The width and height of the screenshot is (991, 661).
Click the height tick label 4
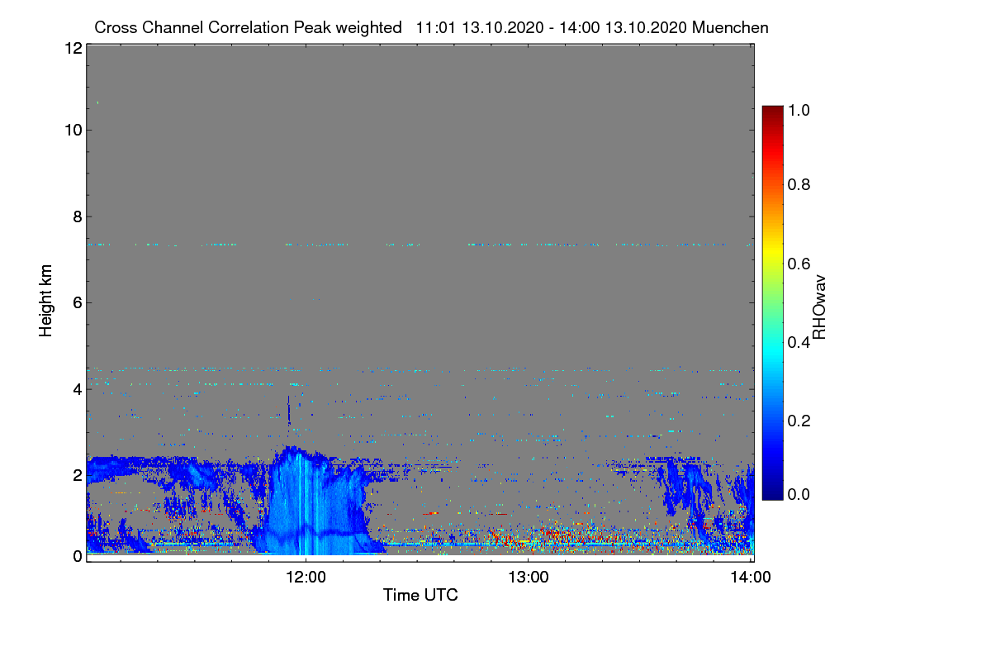click(x=77, y=388)
